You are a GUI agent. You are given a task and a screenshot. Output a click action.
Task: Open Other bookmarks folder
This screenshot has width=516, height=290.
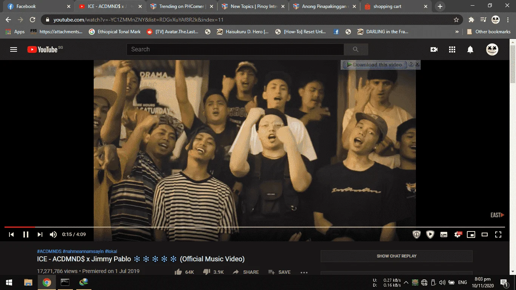point(489,32)
